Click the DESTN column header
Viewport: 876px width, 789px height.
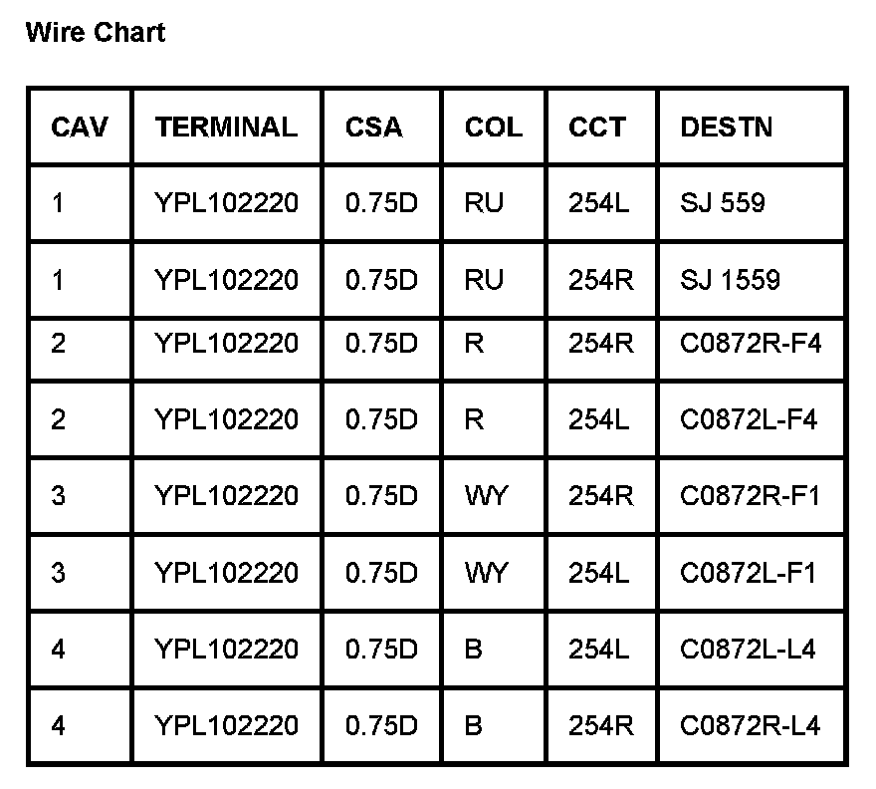click(x=726, y=127)
